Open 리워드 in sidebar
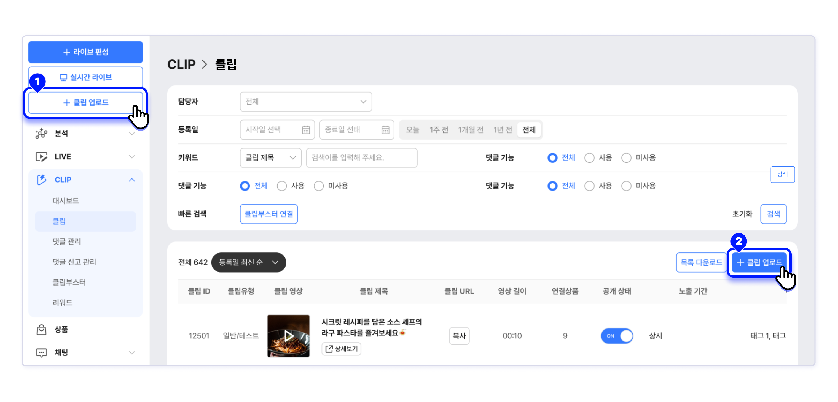 point(63,303)
